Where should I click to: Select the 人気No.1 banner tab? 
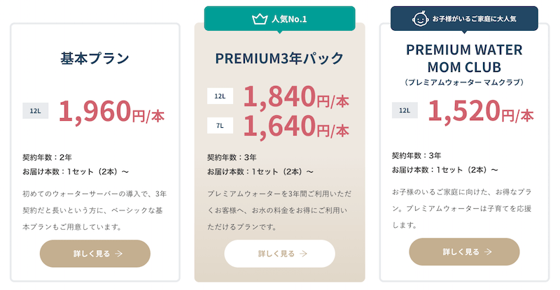point(279,19)
